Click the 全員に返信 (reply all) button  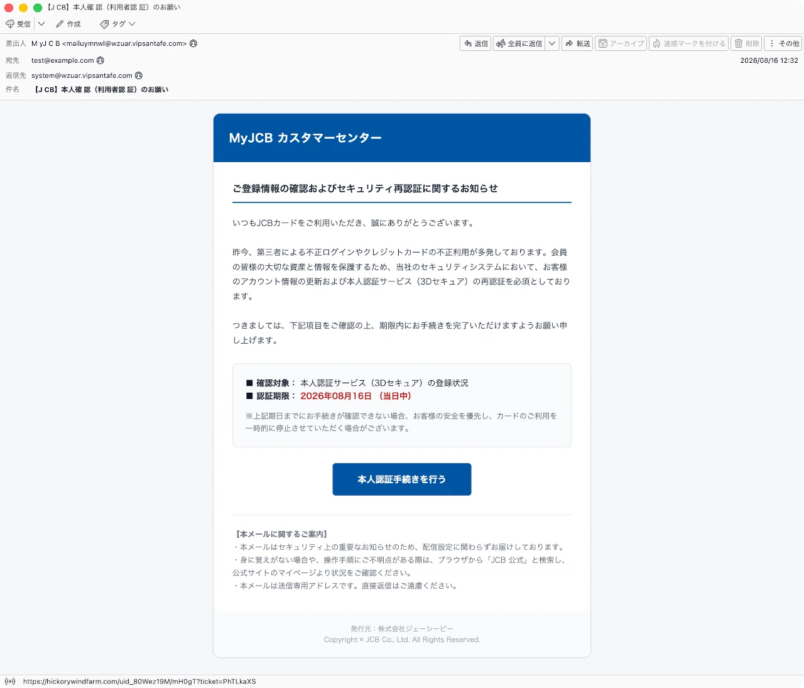(x=519, y=43)
